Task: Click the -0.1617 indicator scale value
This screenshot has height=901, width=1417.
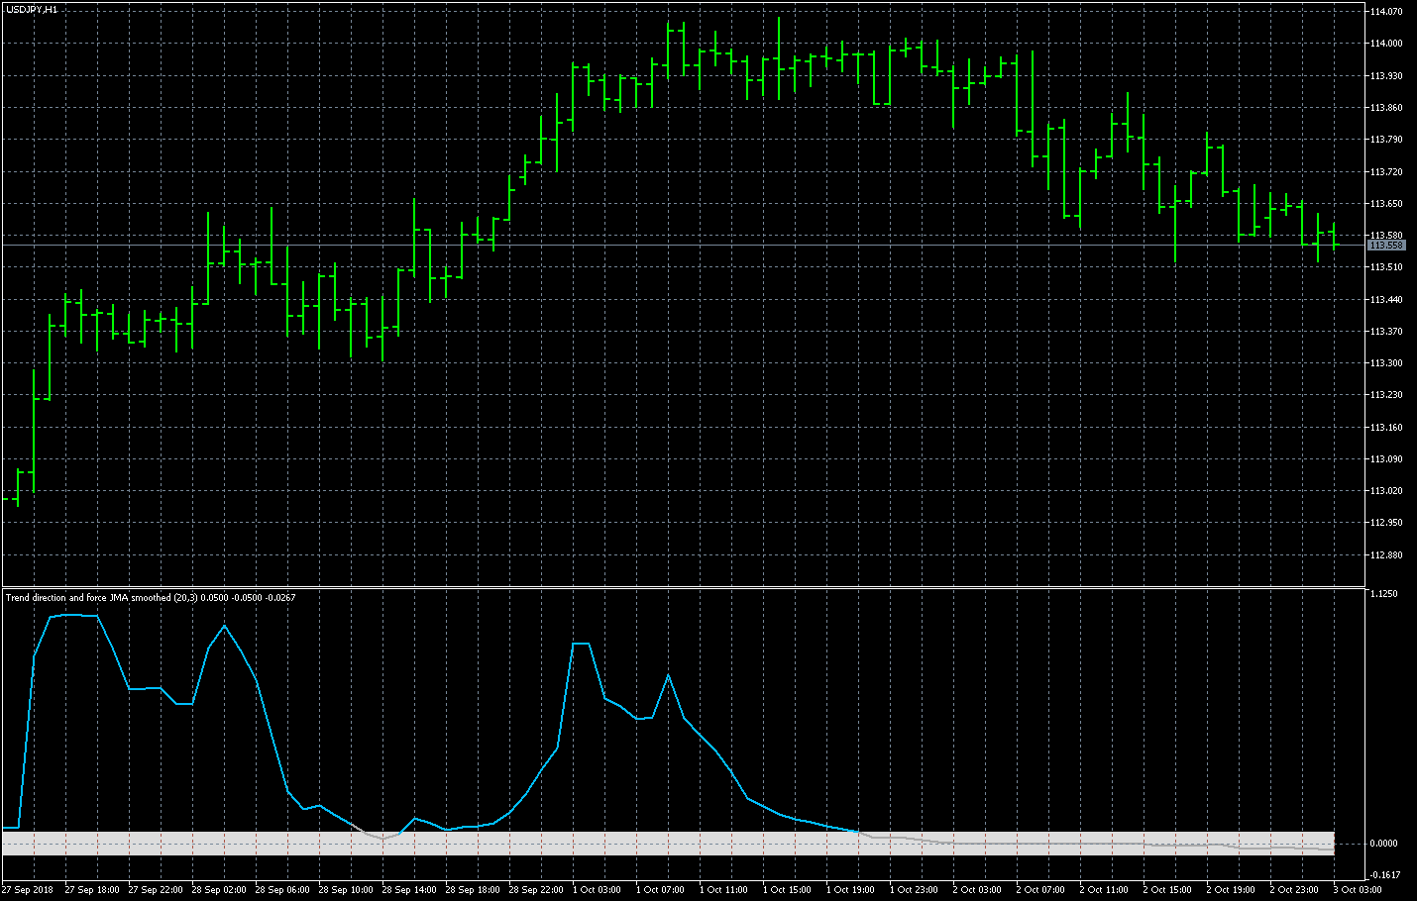Action: 1383,875
